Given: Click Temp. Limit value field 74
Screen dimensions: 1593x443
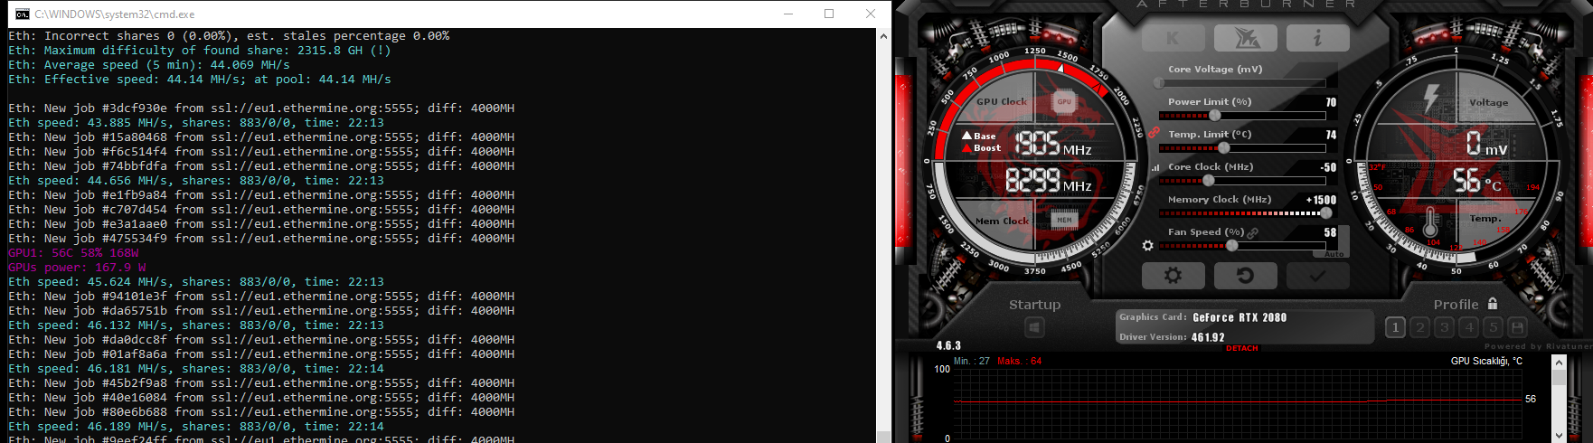Looking at the screenshot, I should click(1331, 135).
